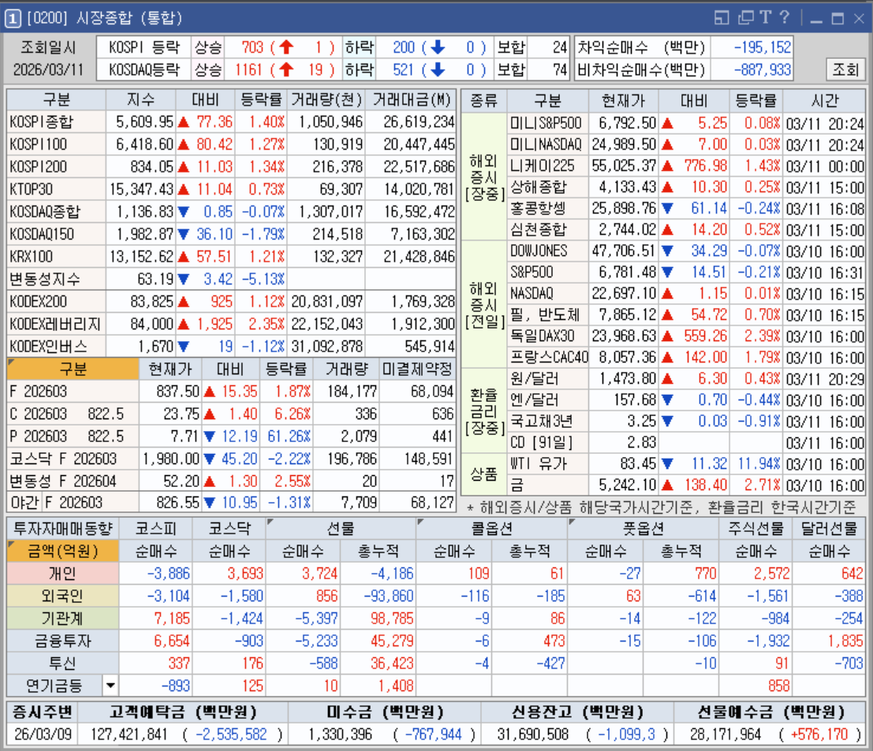Click the T font icon in title bar

[x=766, y=18]
